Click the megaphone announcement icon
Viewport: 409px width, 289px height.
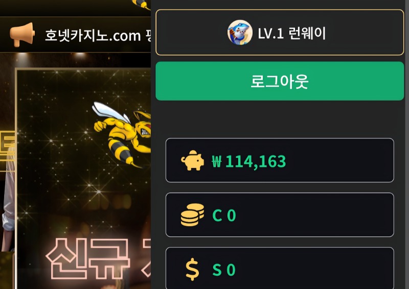click(22, 34)
